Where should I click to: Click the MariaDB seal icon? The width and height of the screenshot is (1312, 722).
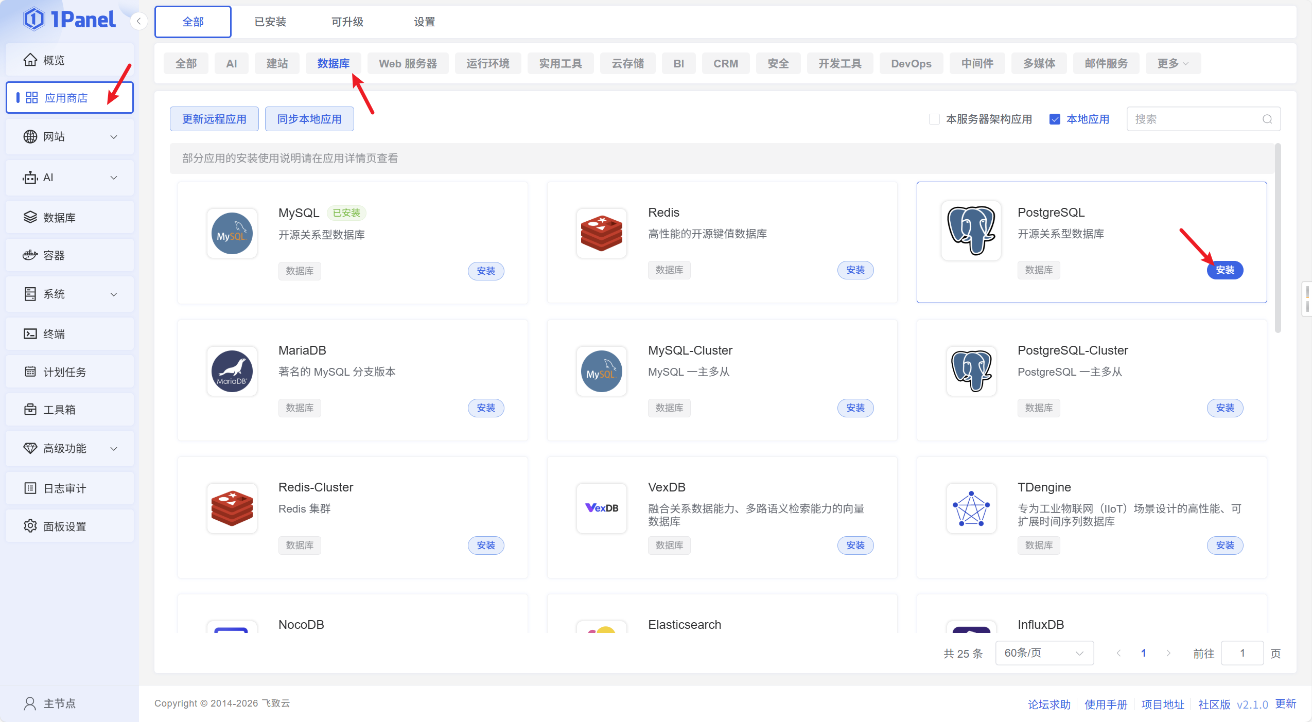coord(232,371)
